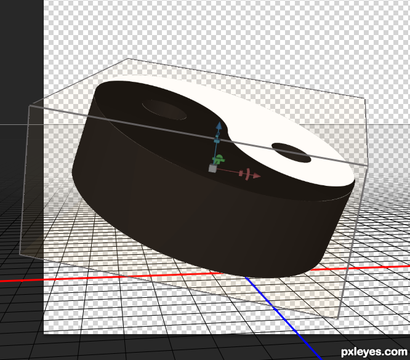Click the blue axis scale cube handle
Image resolution: width=410 pixels, height=360 pixels.
(217, 141)
